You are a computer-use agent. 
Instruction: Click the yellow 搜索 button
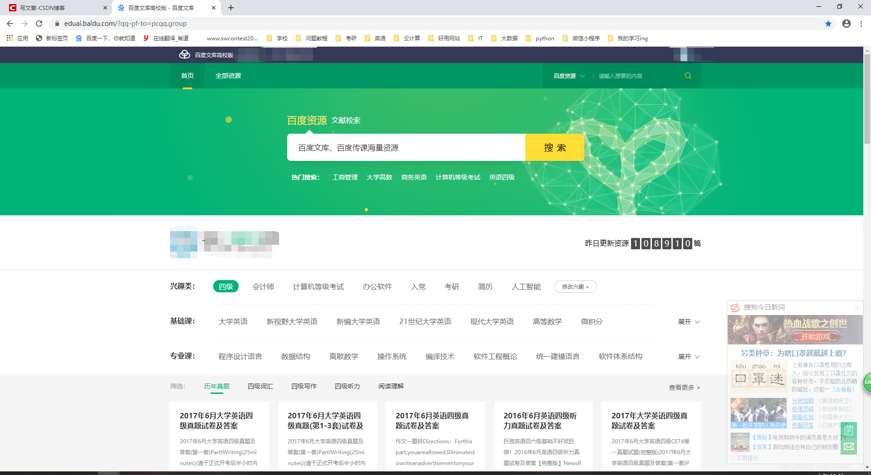point(554,147)
